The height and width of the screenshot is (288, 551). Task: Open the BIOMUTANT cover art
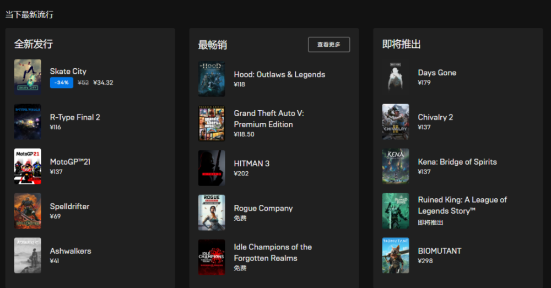tap(396, 256)
